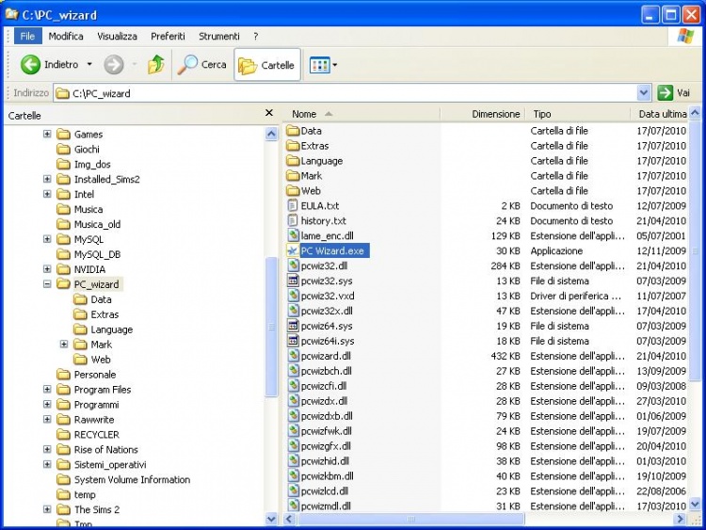Open the view mode icons dropdown
This screenshot has height=530, width=706.
[x=323, y=65]
